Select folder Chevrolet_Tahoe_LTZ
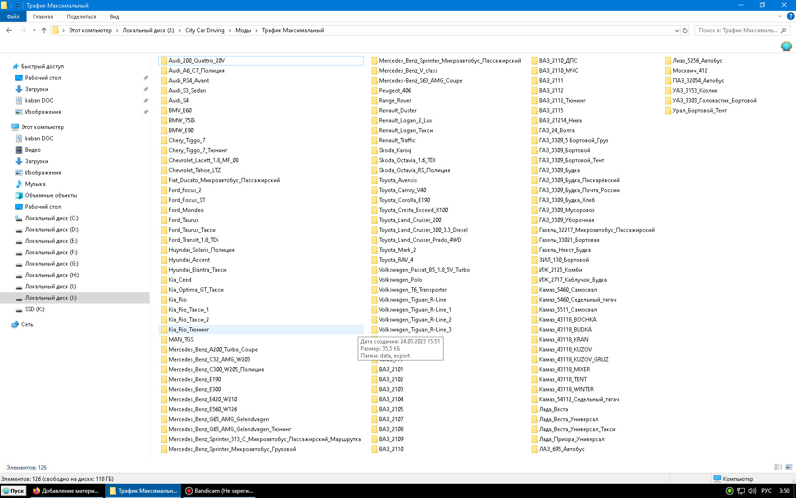 point(195,170)
